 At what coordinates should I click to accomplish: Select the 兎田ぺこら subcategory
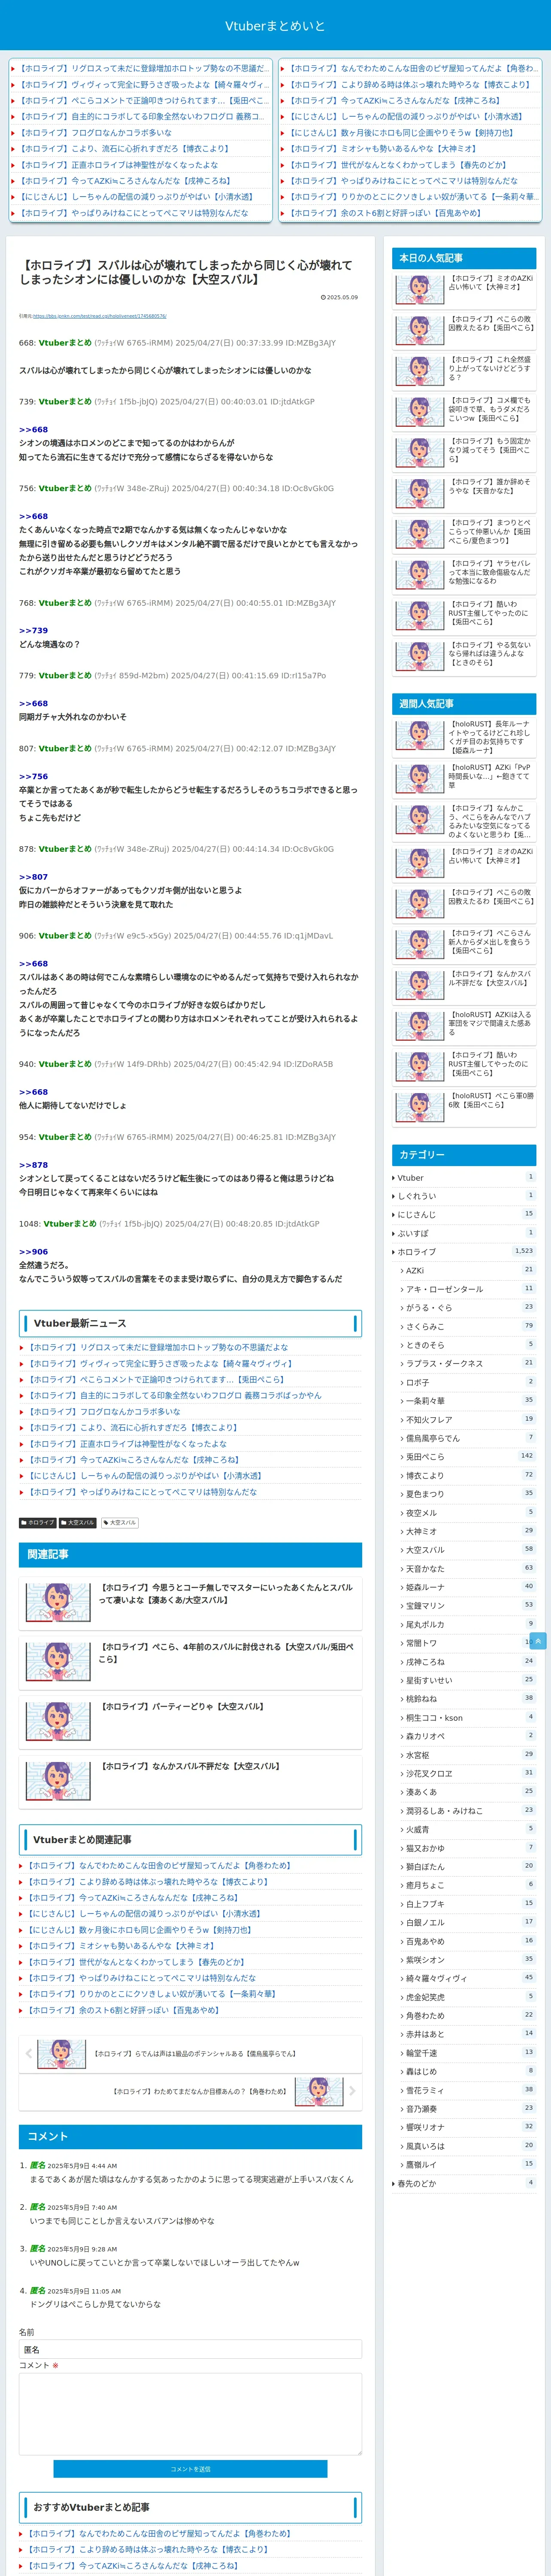pos(468,1457)
